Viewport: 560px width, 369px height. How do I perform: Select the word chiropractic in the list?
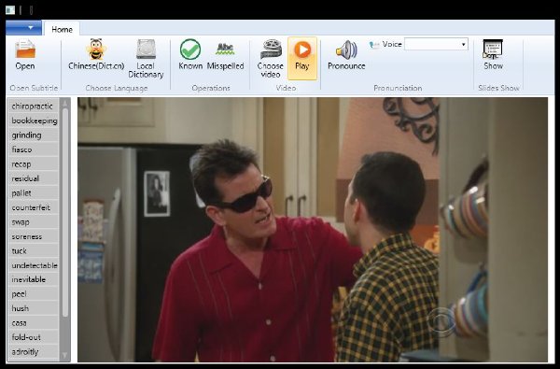coord(34,106)
